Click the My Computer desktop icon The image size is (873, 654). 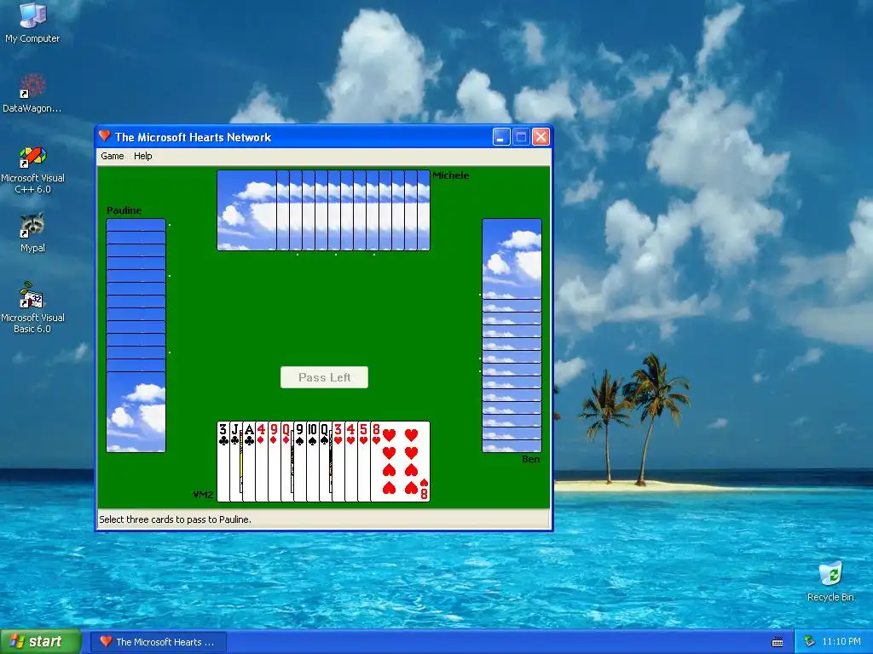point(32,23)
